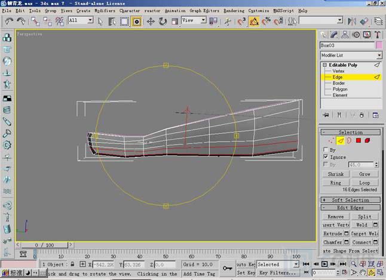
Task: Toggle Absolute/Offset transform mode button
Action: click(82, 264)
